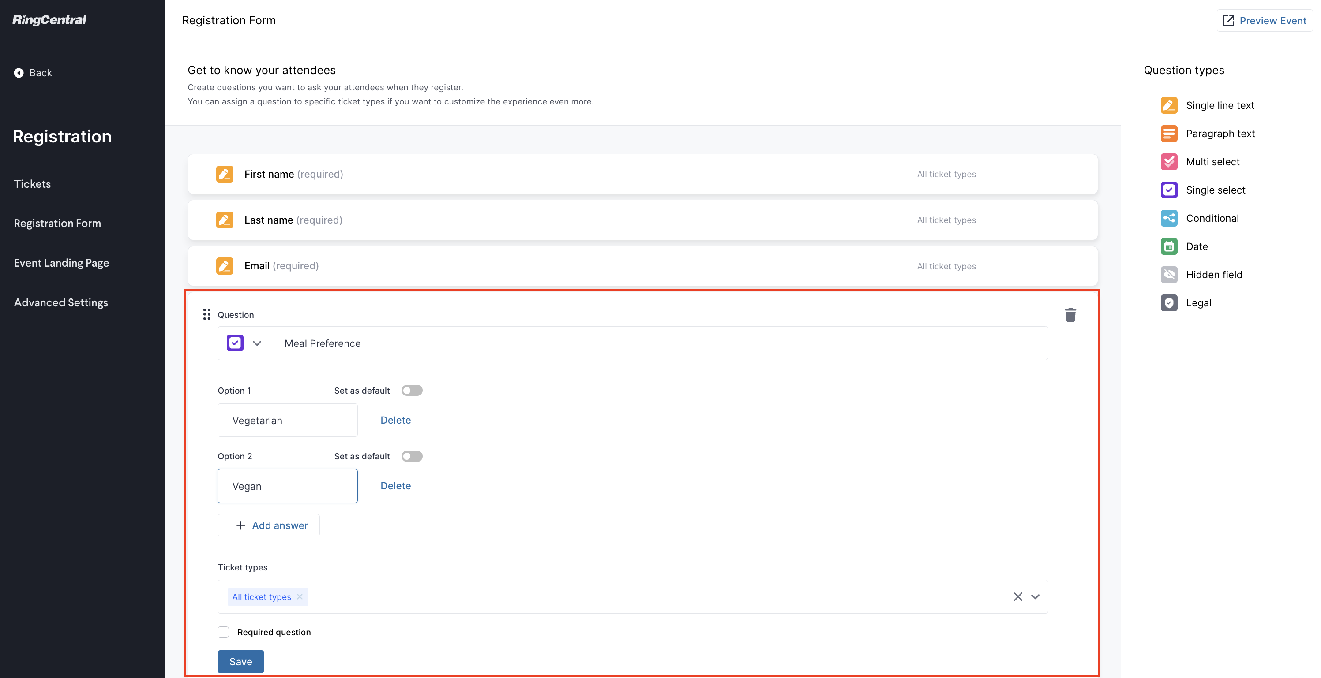
Task: Click the Preview Event button
Action: 1264,21
